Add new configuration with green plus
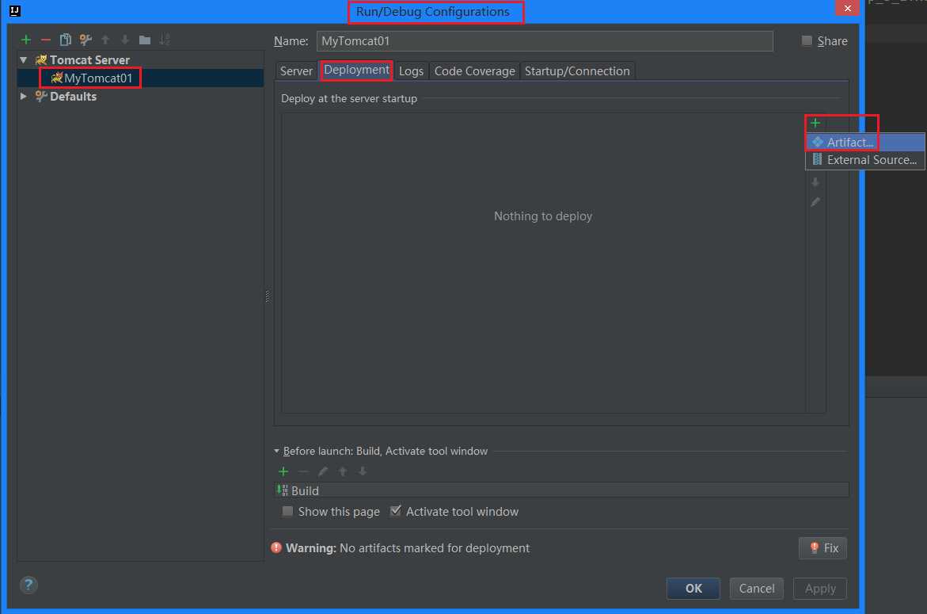This screenshot has width=927, height=614. coord(26,40)
